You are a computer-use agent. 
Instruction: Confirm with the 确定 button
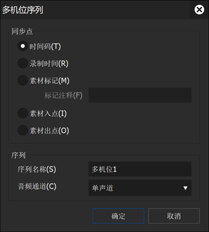(x=118, y=216)
